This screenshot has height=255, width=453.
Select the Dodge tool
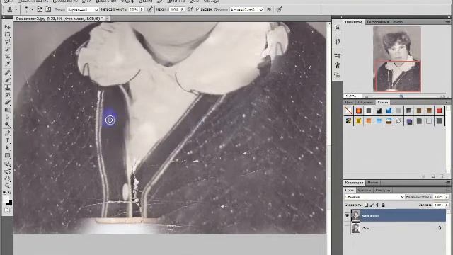click(x=8, y=125)
